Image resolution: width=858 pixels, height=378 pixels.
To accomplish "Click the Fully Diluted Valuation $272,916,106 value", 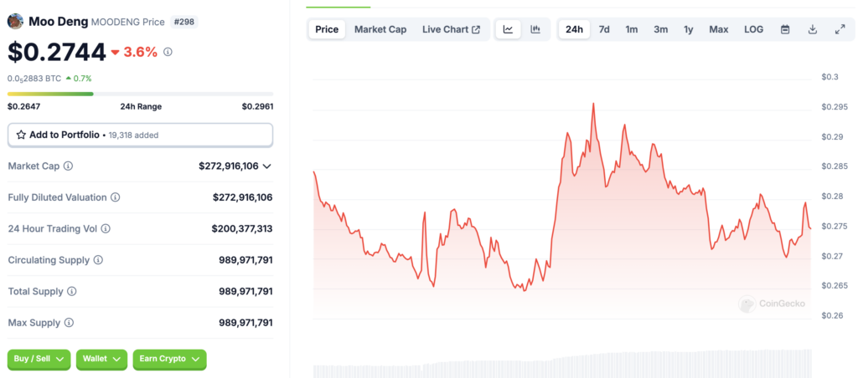I will [x=242, y=197].
